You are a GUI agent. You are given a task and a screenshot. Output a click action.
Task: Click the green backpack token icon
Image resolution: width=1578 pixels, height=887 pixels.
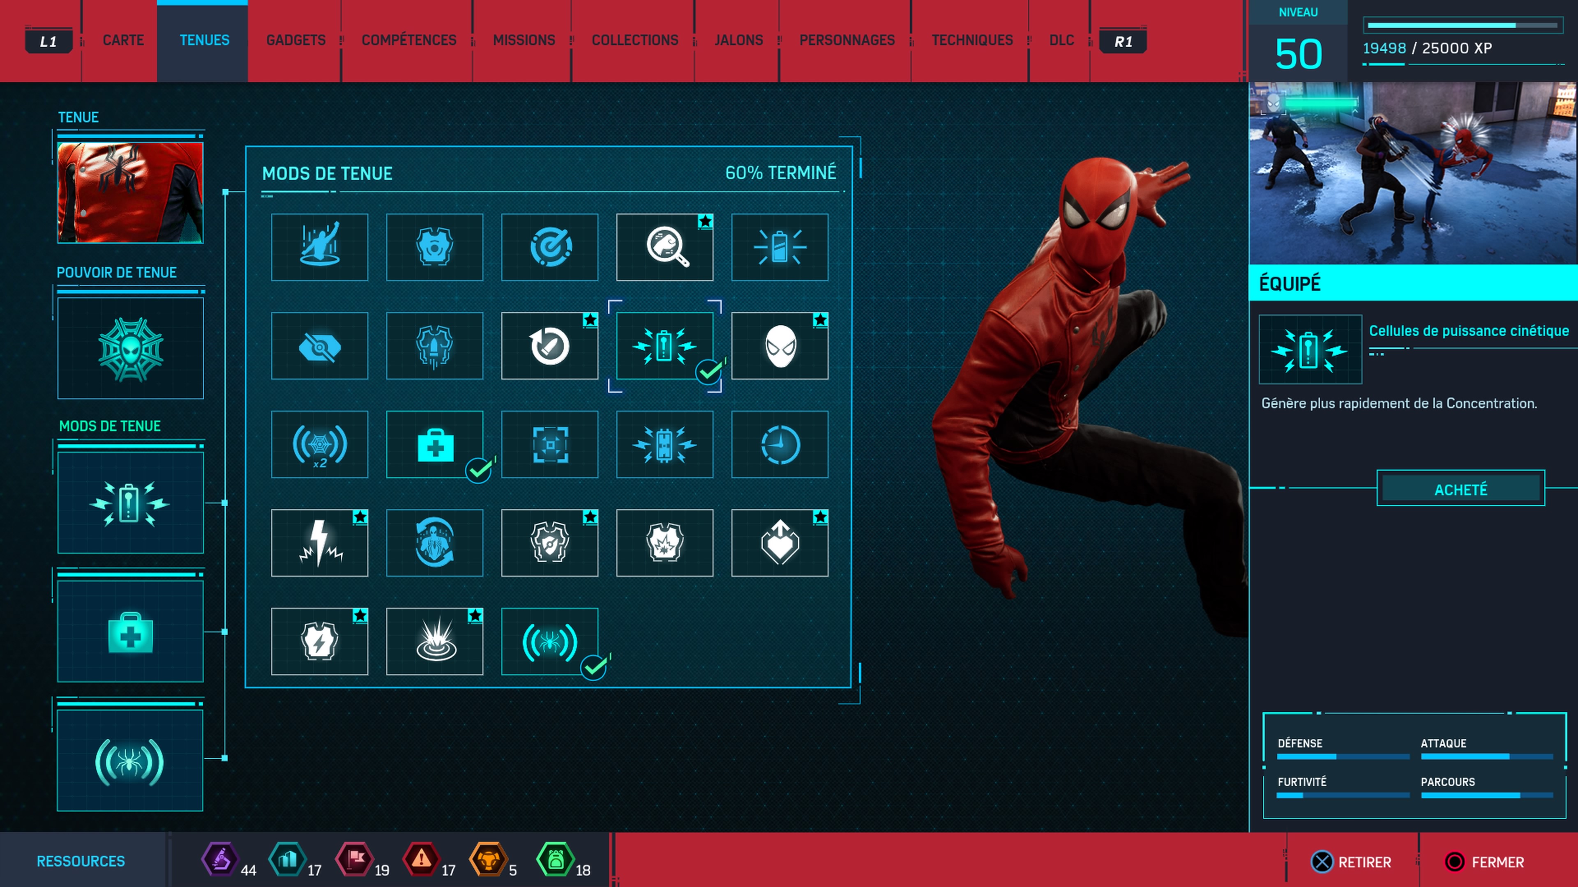[555, 859]
